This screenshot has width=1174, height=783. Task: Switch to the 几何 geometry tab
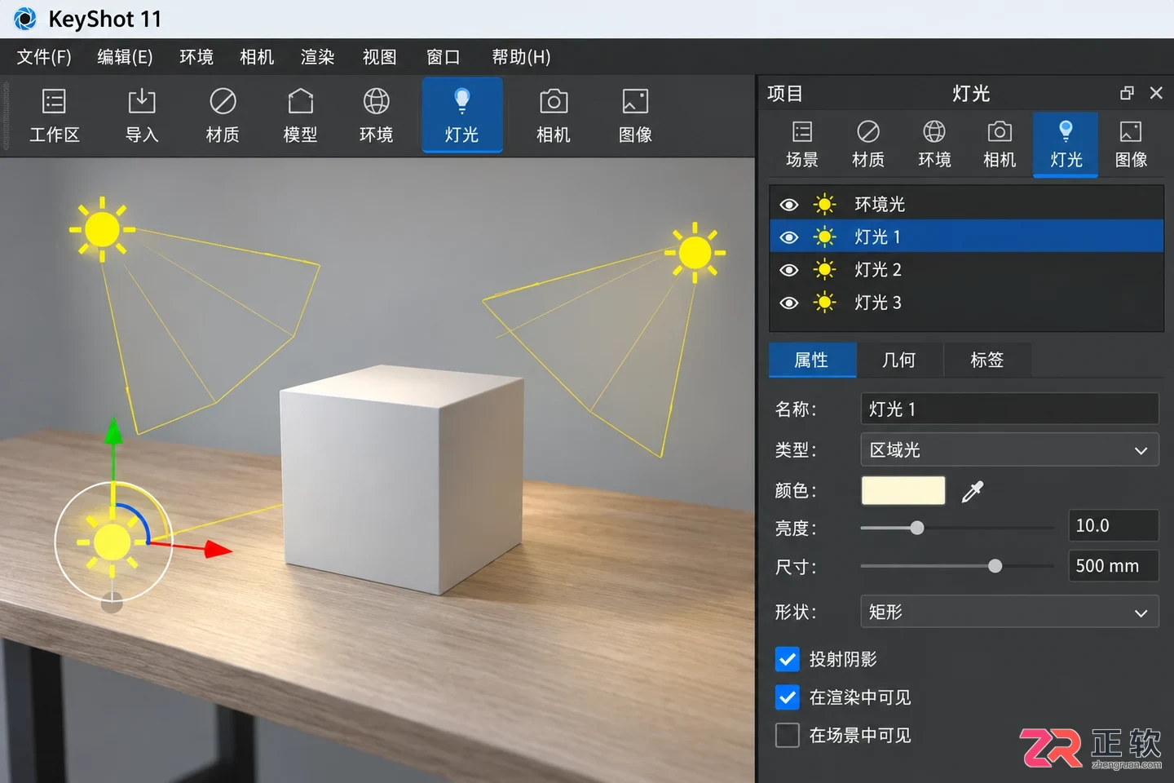pos(899,360)
